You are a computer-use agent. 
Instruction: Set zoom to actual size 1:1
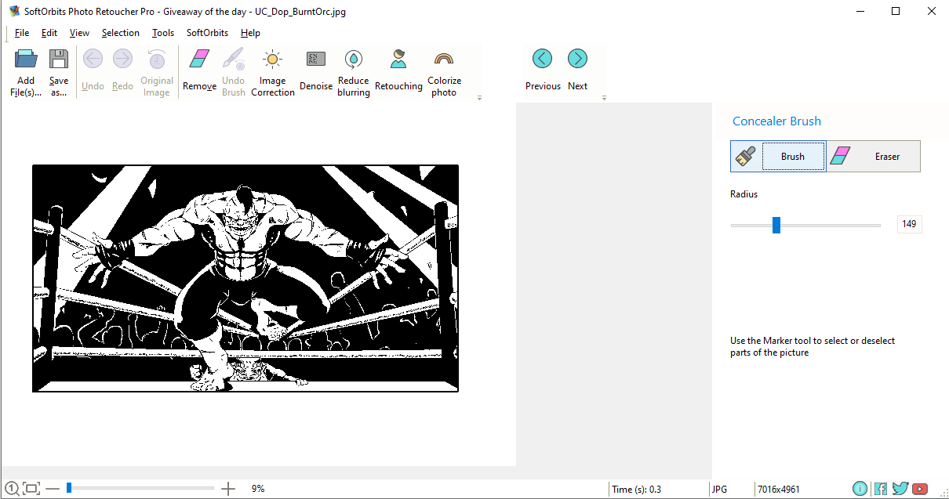pos(12,489)
